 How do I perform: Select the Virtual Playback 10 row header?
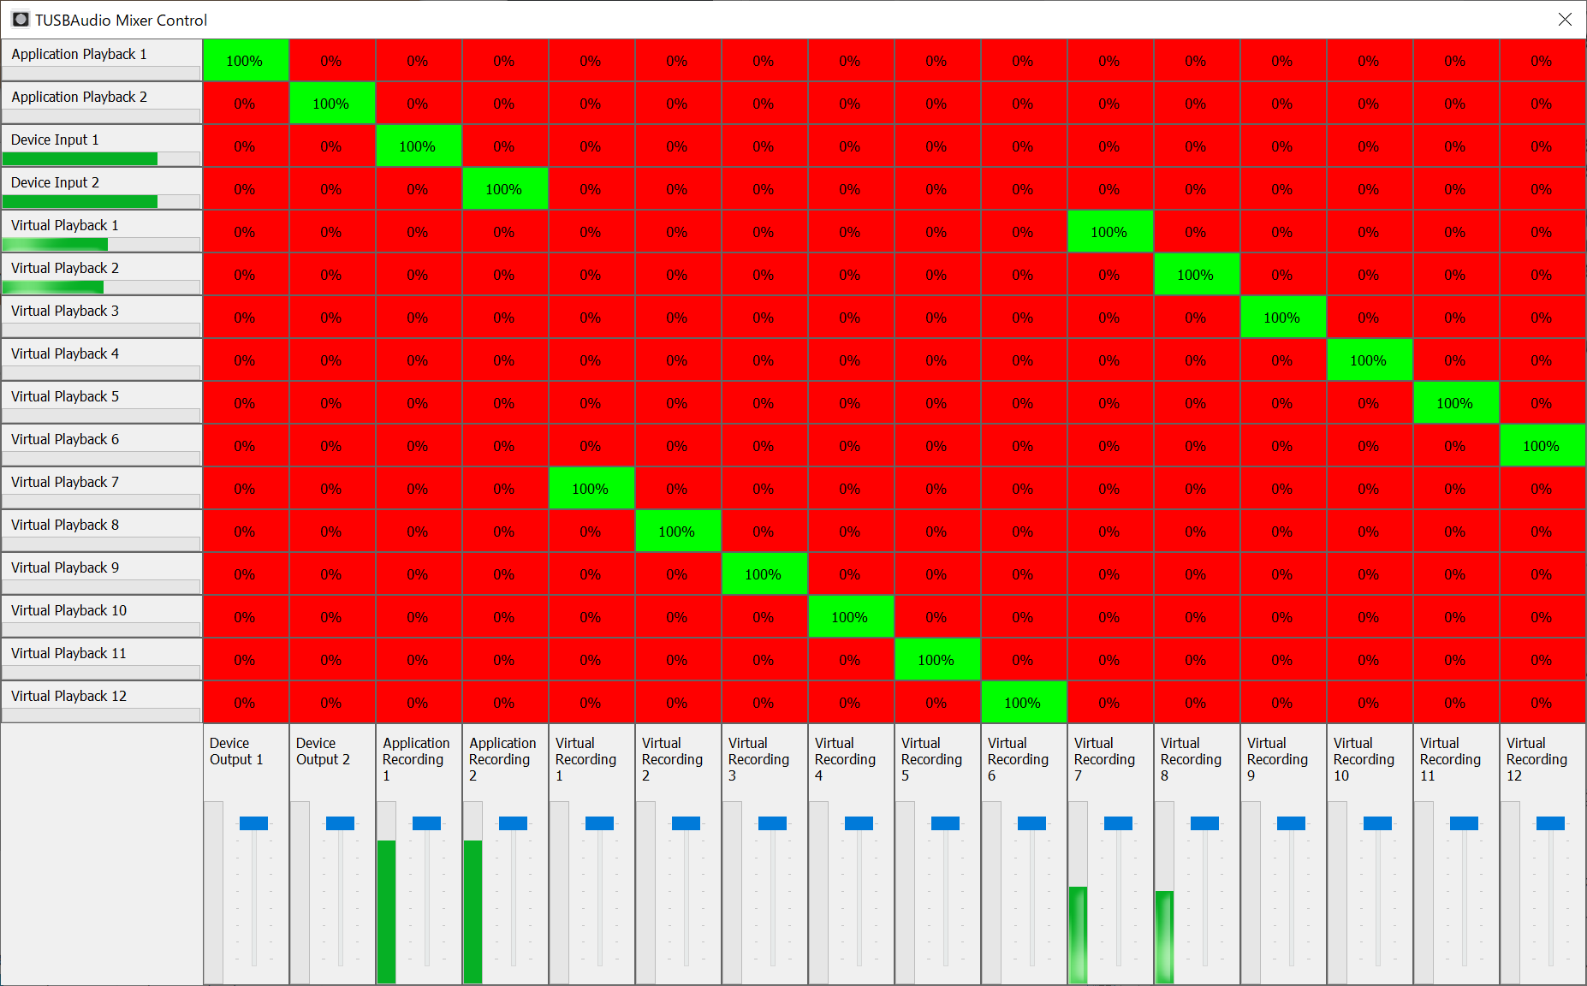click(101, 616)
